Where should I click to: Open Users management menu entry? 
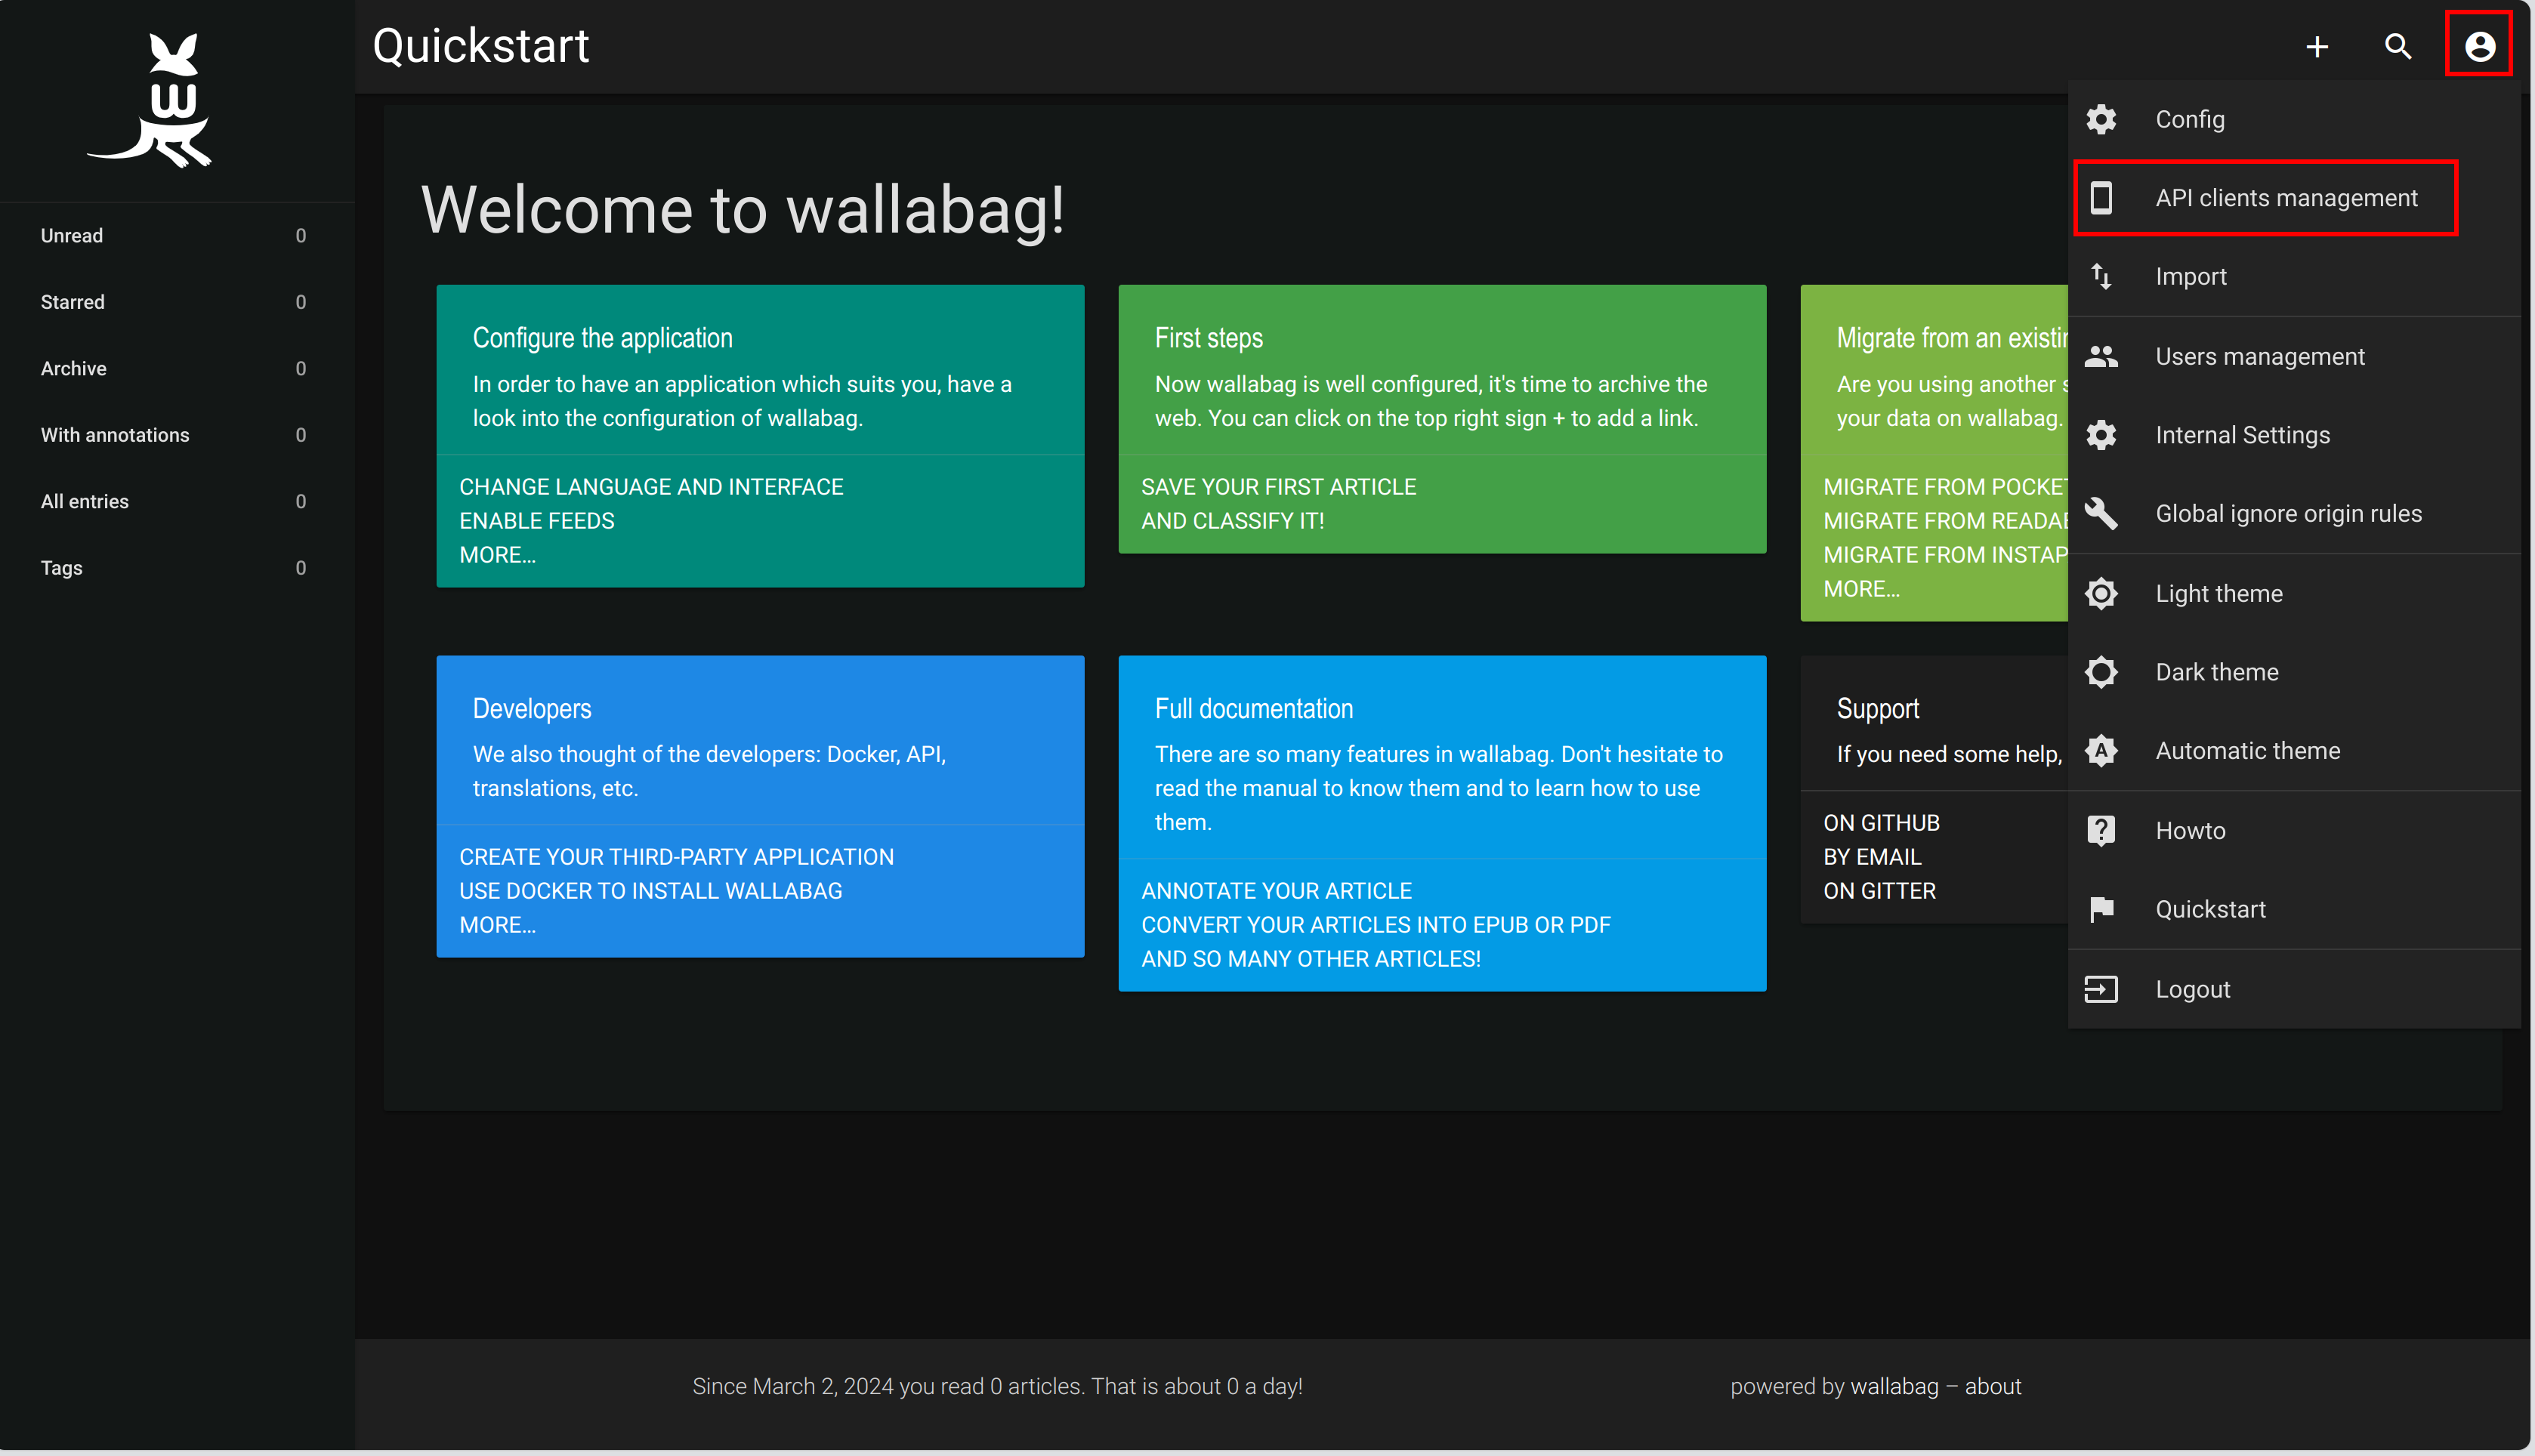(x=2294, y=356)
